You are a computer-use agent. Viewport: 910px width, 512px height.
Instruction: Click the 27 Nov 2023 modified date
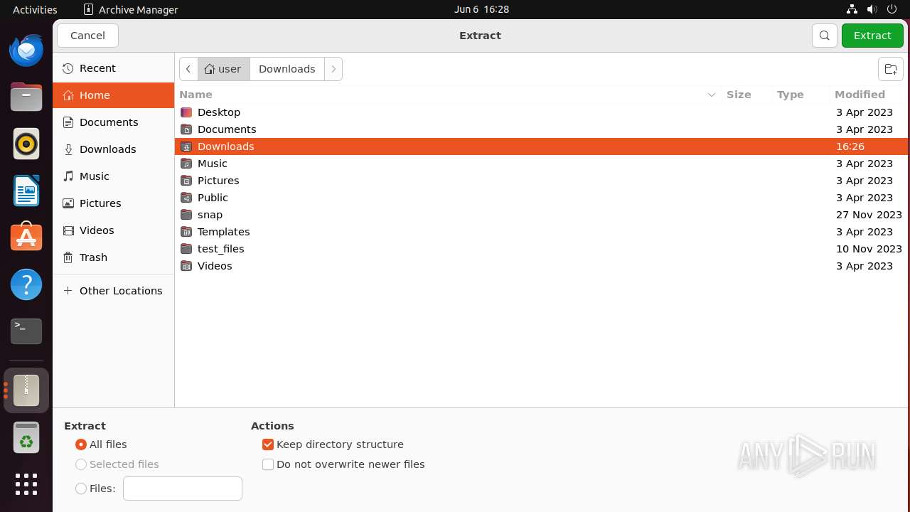869,215
